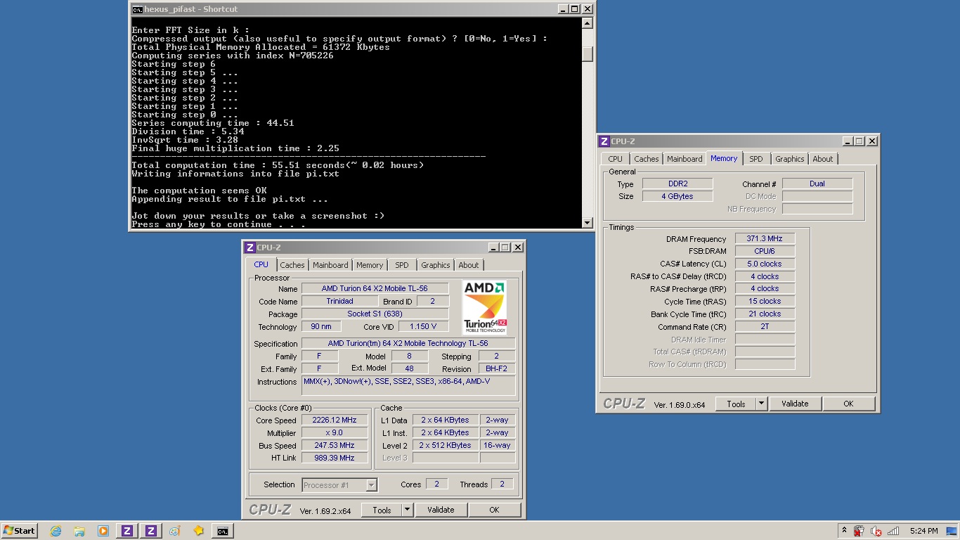The image size is (960, 540).
Task: Click the Socket S1 (638) package value
Action: pyautogui.click(x=375, y=314)
